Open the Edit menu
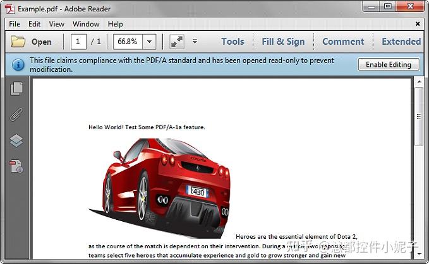 pos(35,24)
